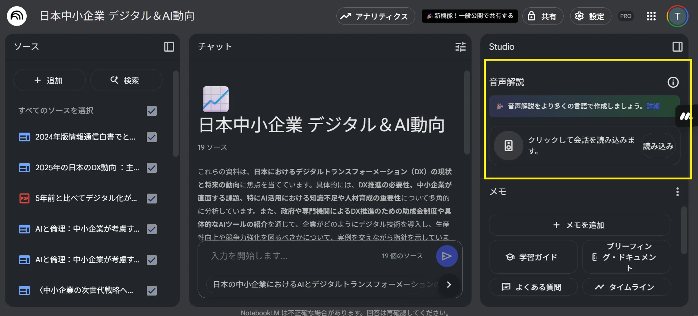Image resolution: width=698 pixels, height=316 pixels.
Task: Click the PRO badge
Action: (626, 16)
